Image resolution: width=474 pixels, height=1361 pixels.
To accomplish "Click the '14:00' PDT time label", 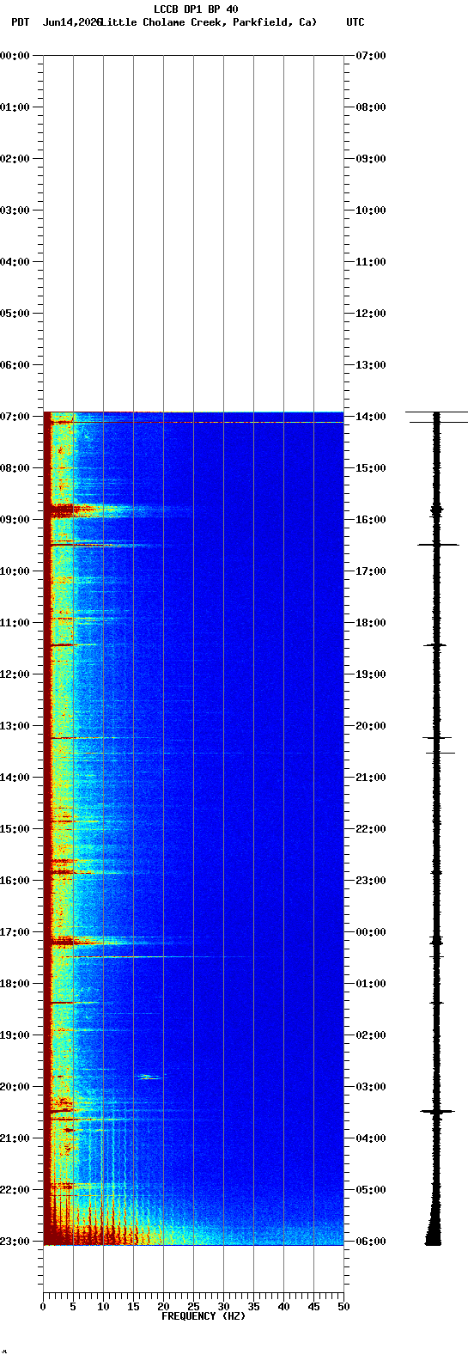I will [16, 778].
